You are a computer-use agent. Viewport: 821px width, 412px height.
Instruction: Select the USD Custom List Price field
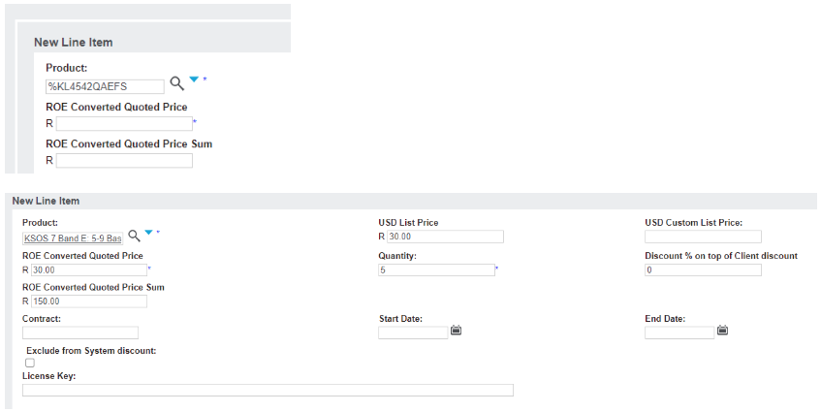tap(703, 237)
